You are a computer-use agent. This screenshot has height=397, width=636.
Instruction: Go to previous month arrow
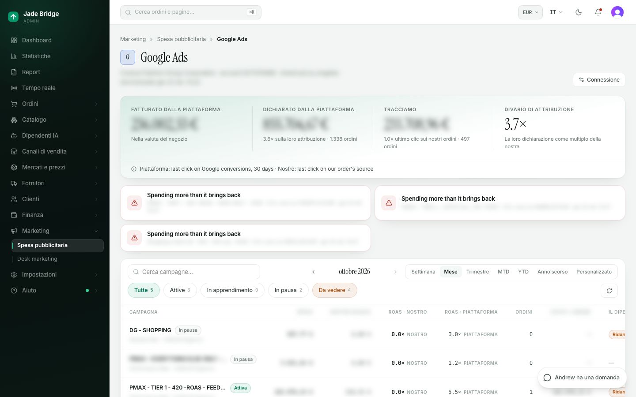click(313, 272)
